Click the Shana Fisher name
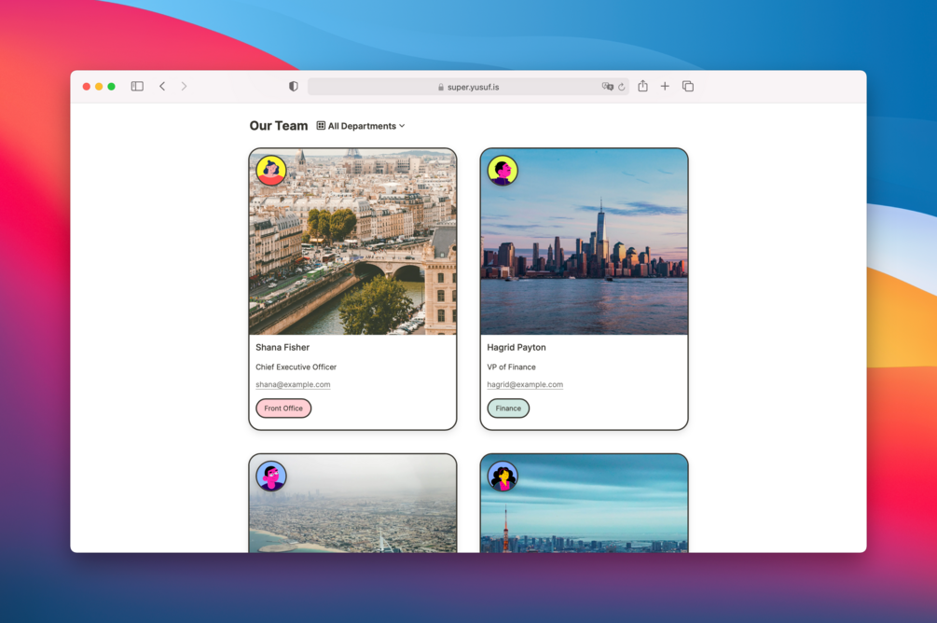This screenshot has width=937, height=623. point(282,347)
